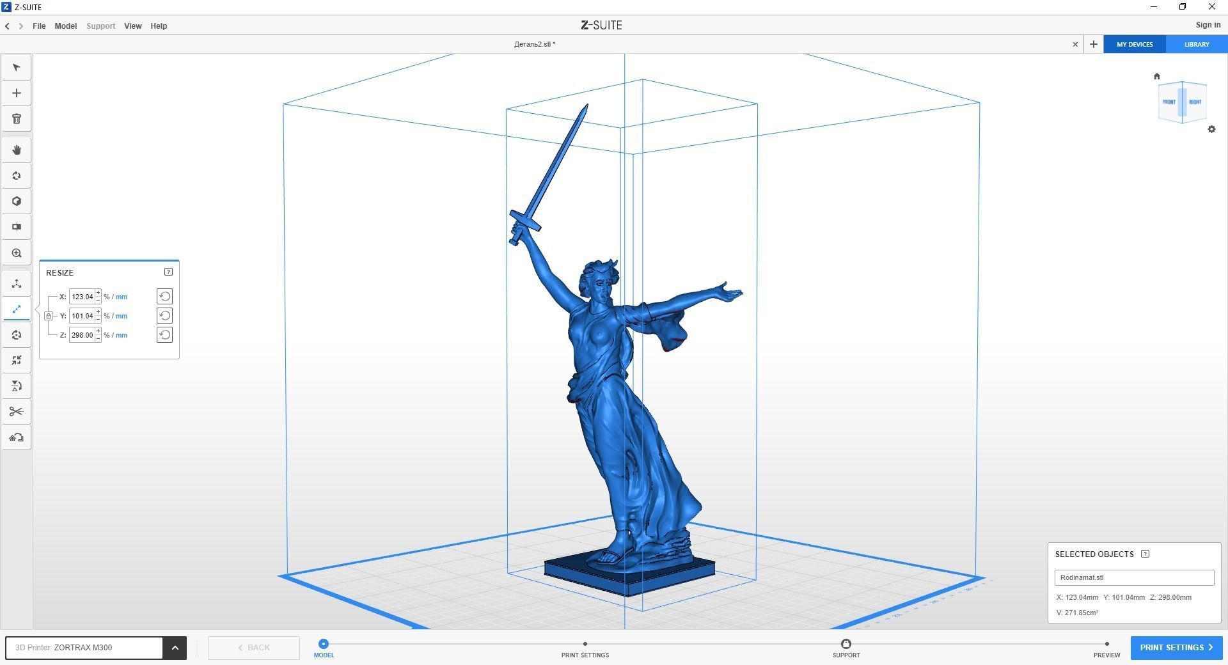Click the Back button
The image size is (1228, 665).
[x=254, y=648]
